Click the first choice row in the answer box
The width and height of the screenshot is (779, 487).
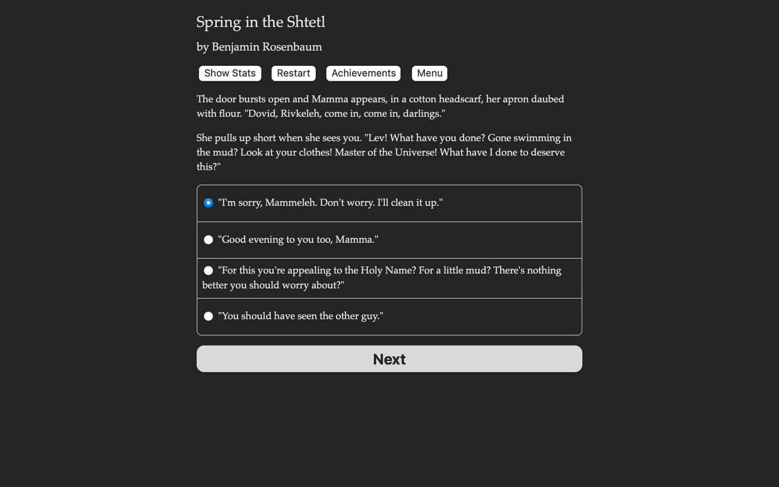(389, 203)
